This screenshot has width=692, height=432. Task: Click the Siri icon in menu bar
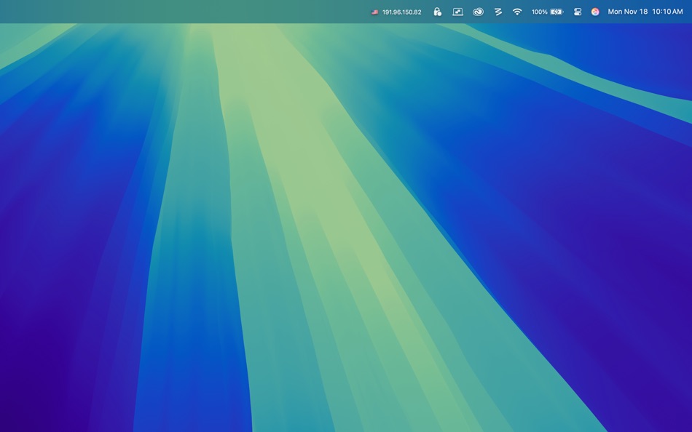coord(595,12)
